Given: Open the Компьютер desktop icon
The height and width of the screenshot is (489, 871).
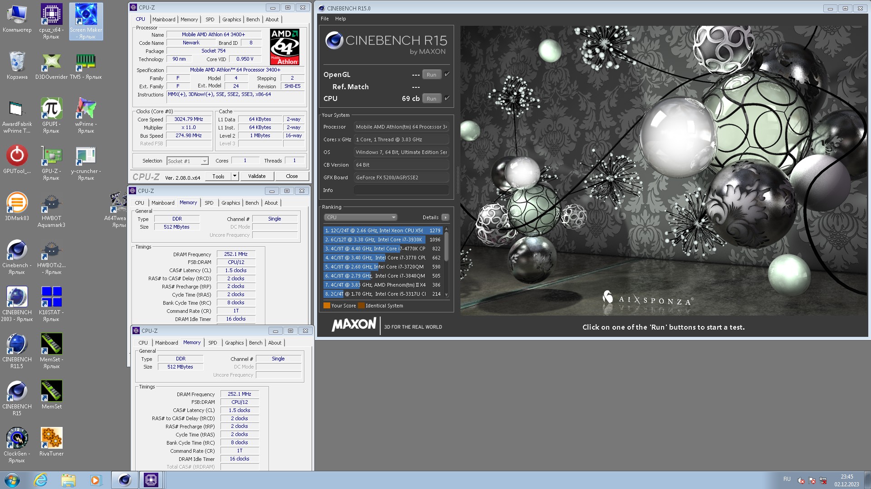Looking at the screenshot, I should 17,19.
